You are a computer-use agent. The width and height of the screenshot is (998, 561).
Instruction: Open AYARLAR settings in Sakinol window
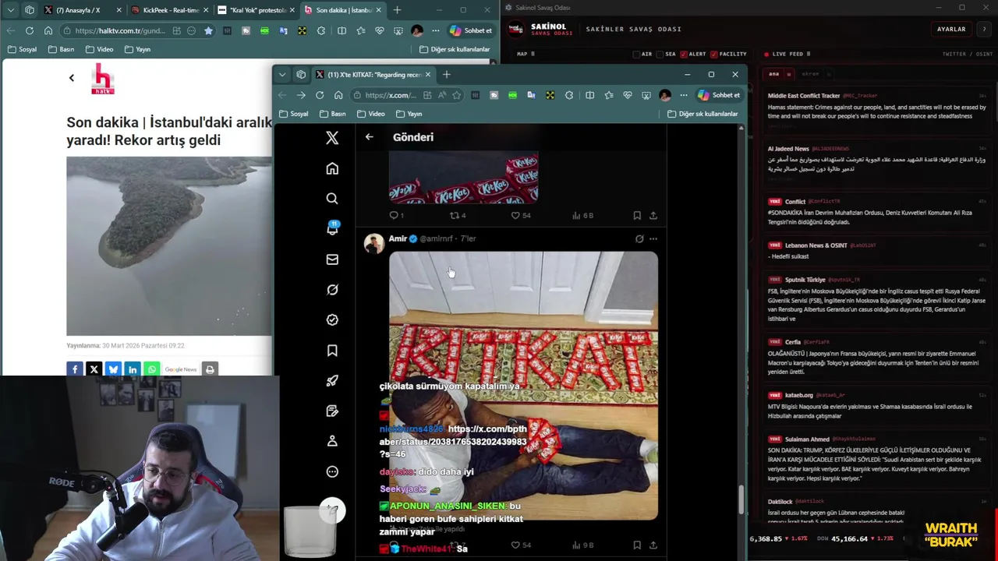click(x=951, y=29)
